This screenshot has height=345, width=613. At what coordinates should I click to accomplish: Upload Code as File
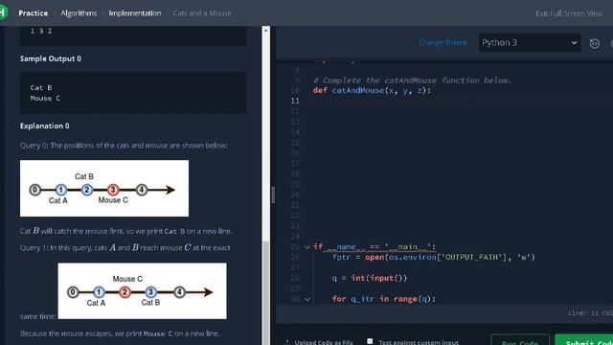click(319, 342)
